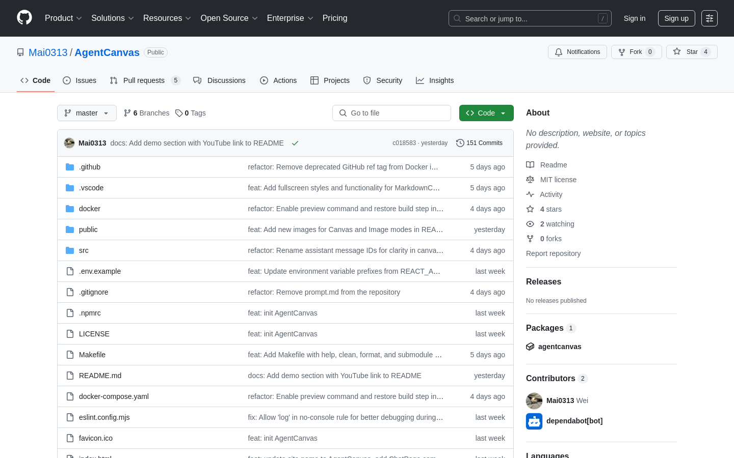Image resolution: width=734 pixels, height=458 pixels.
Task: Click the Sign up button
Action: (x=676, y=18)
